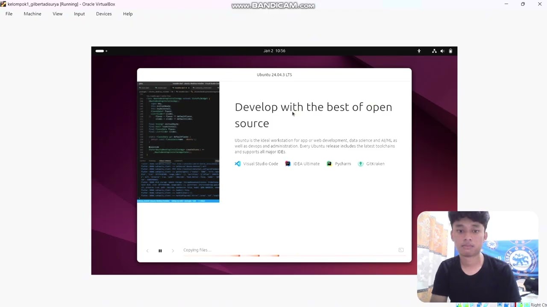Click the Ubuntu power icon in top bar
Image resolution: width=547 pixels, height=307 pixels.
(x=450, y=51)
